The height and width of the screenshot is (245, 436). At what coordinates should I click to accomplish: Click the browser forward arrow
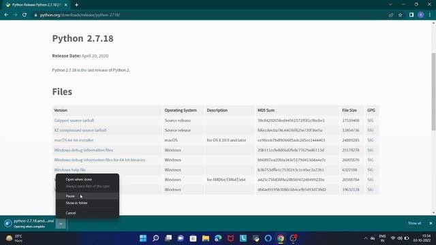point(15,15)
